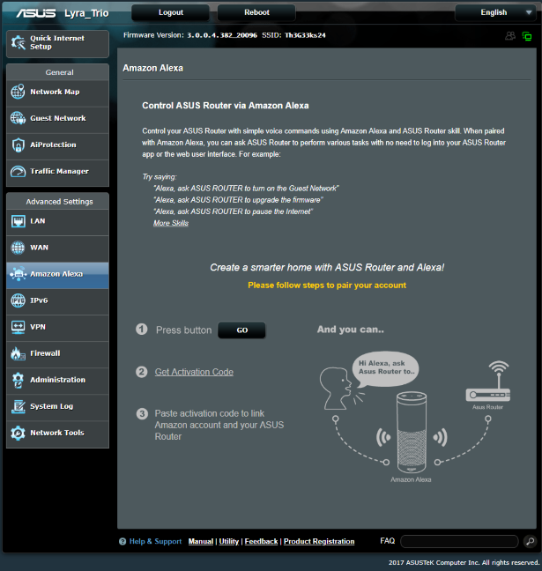
Task: Open the Feedback link
Action: tap(261, 542)
